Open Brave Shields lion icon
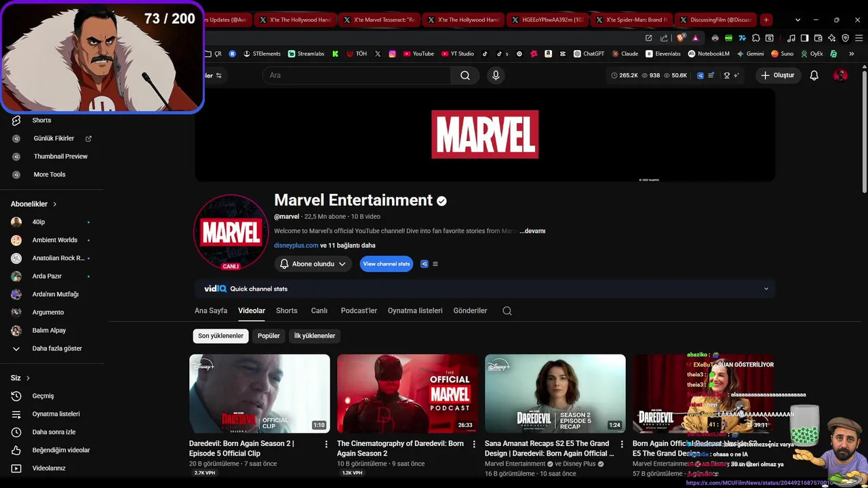This screenshot has width=868, height=488. tap(681, 38)
